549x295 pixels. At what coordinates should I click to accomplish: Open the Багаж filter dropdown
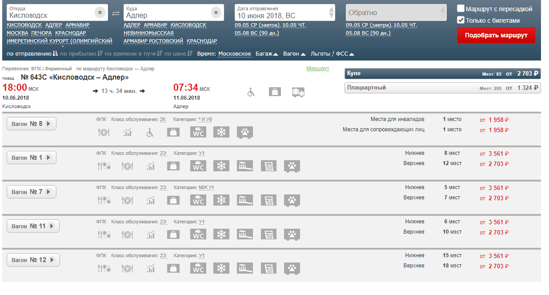point(267,54)
